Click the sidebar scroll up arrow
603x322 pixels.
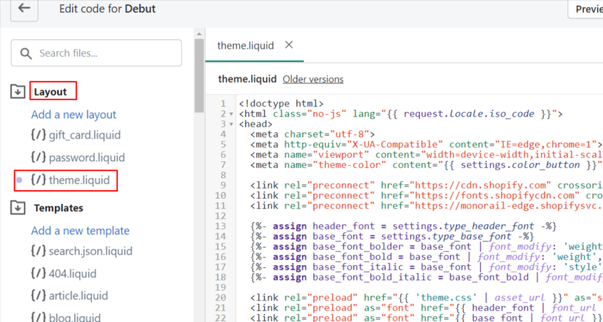199,34
